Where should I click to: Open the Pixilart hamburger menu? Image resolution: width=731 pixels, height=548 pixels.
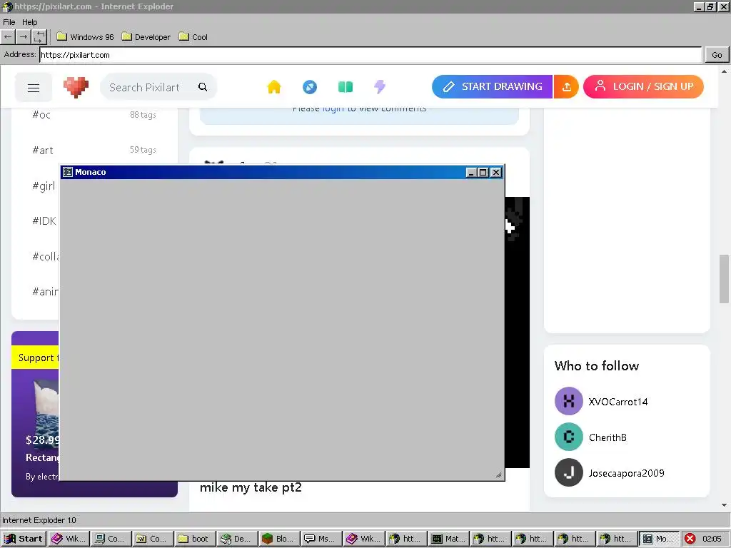(34, 88)
